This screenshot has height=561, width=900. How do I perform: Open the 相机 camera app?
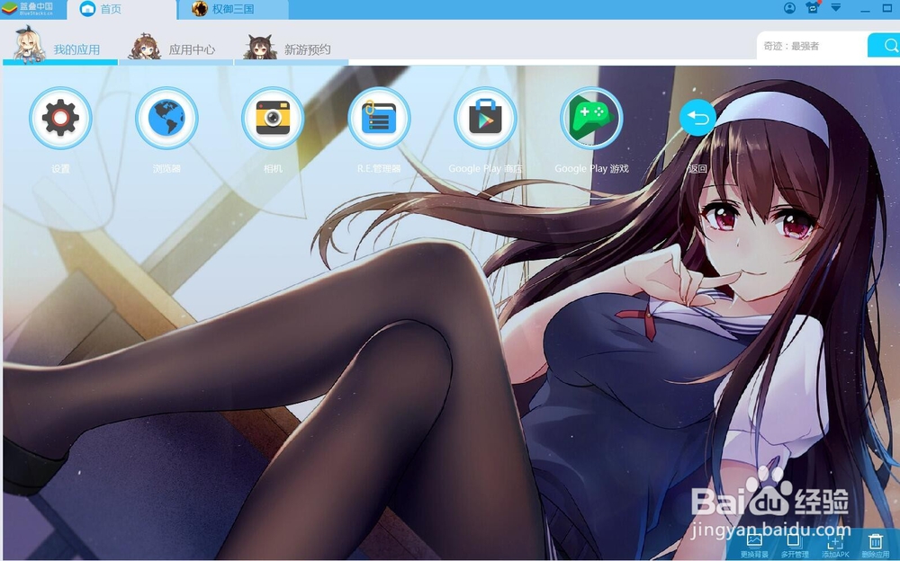(273, 118)
